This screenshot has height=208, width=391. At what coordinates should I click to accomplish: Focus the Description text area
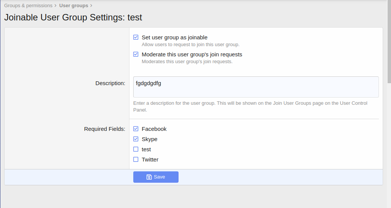[x=256, y=87]
